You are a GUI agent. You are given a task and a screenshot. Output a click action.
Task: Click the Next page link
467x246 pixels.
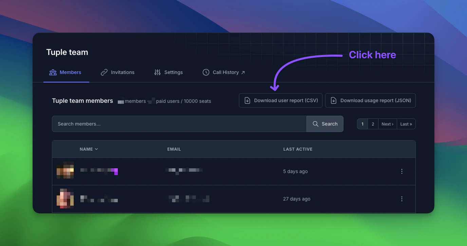pyautogui.click(x=388, y=124)
